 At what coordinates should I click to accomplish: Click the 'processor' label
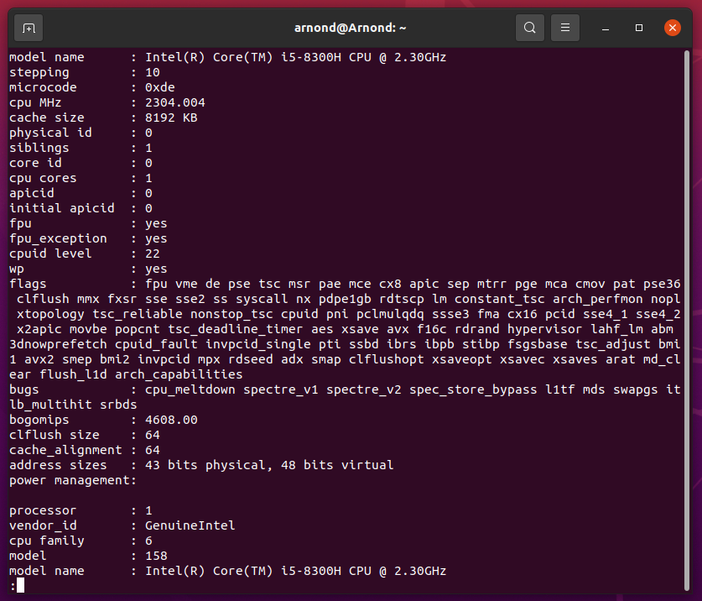[x=43, y=510]
